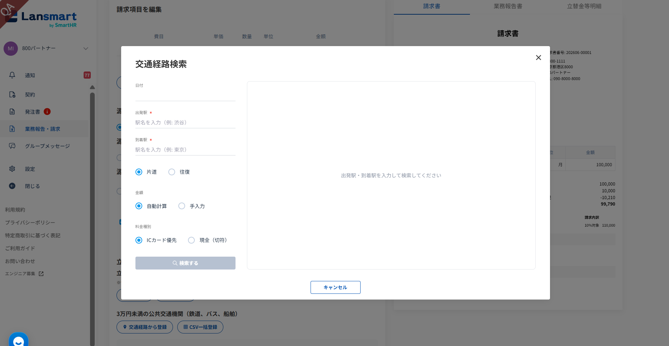Open 設定 in the sidebar
This screenshot has height=346, width=669.
30,169
